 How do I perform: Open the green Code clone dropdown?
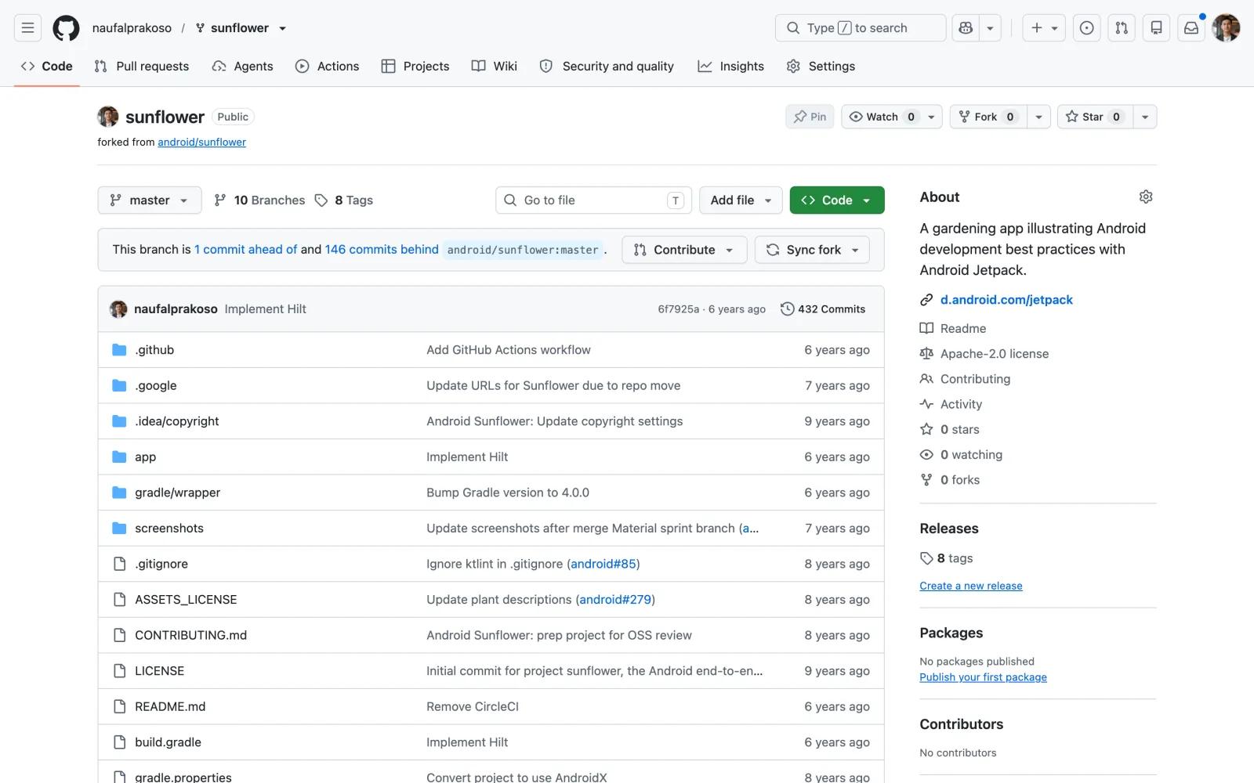coord(837,200)
